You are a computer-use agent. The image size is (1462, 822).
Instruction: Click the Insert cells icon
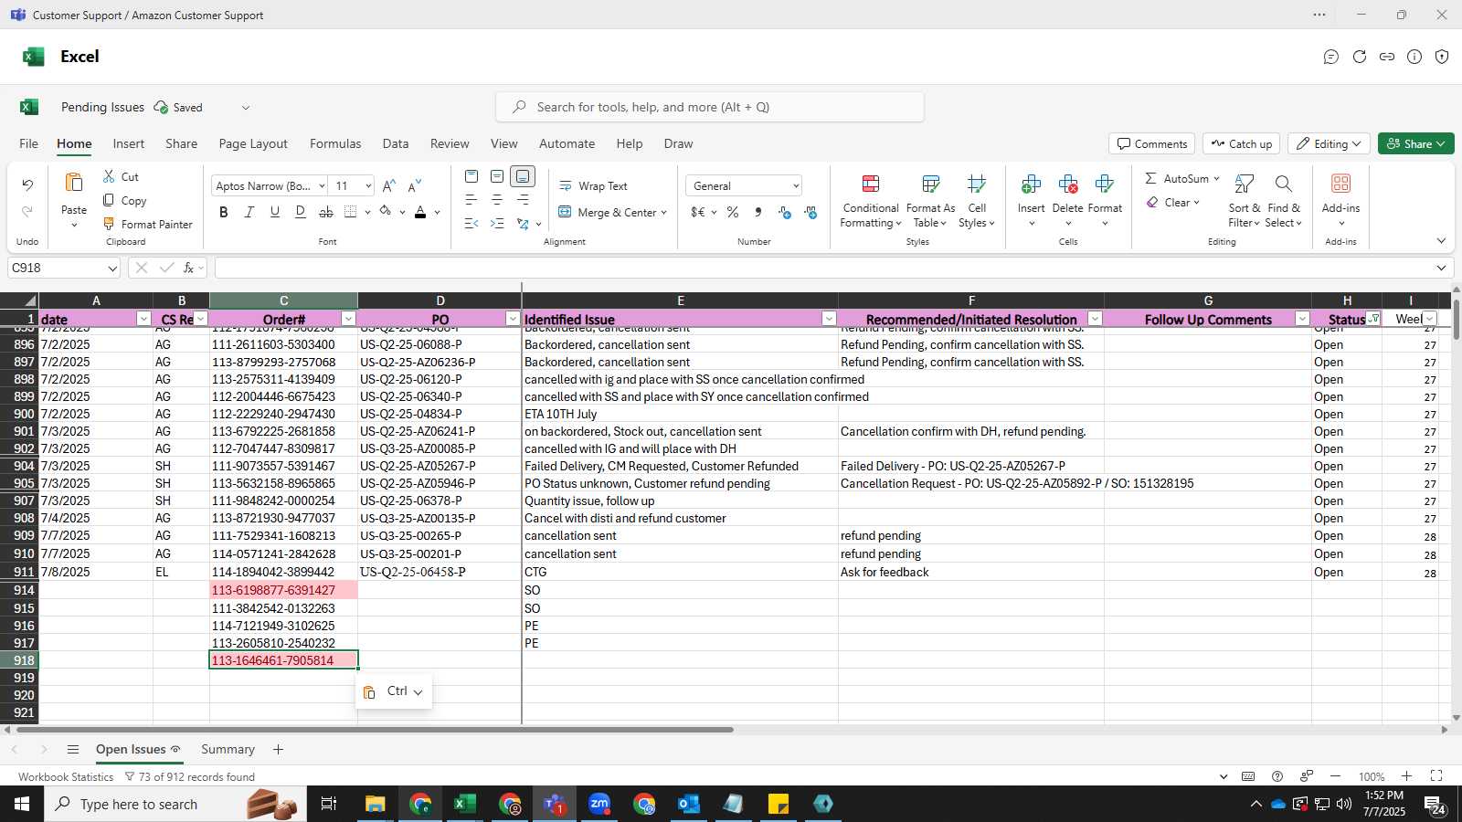click(x=1031, y=185)
